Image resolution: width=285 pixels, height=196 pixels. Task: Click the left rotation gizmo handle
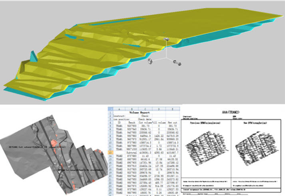tap(150, 61)
